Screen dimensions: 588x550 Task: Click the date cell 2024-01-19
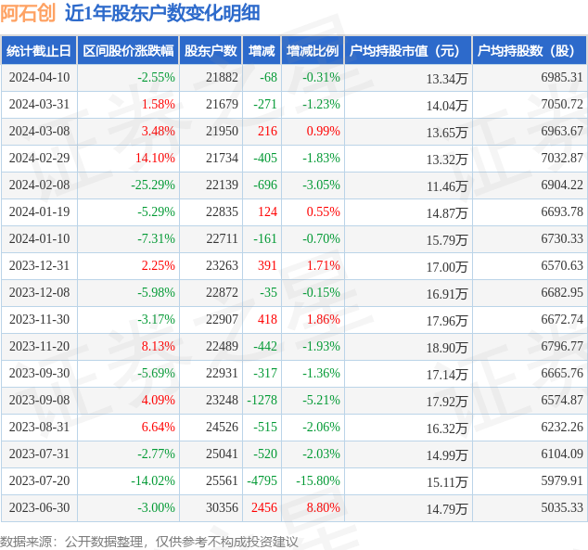coord(39,211)
